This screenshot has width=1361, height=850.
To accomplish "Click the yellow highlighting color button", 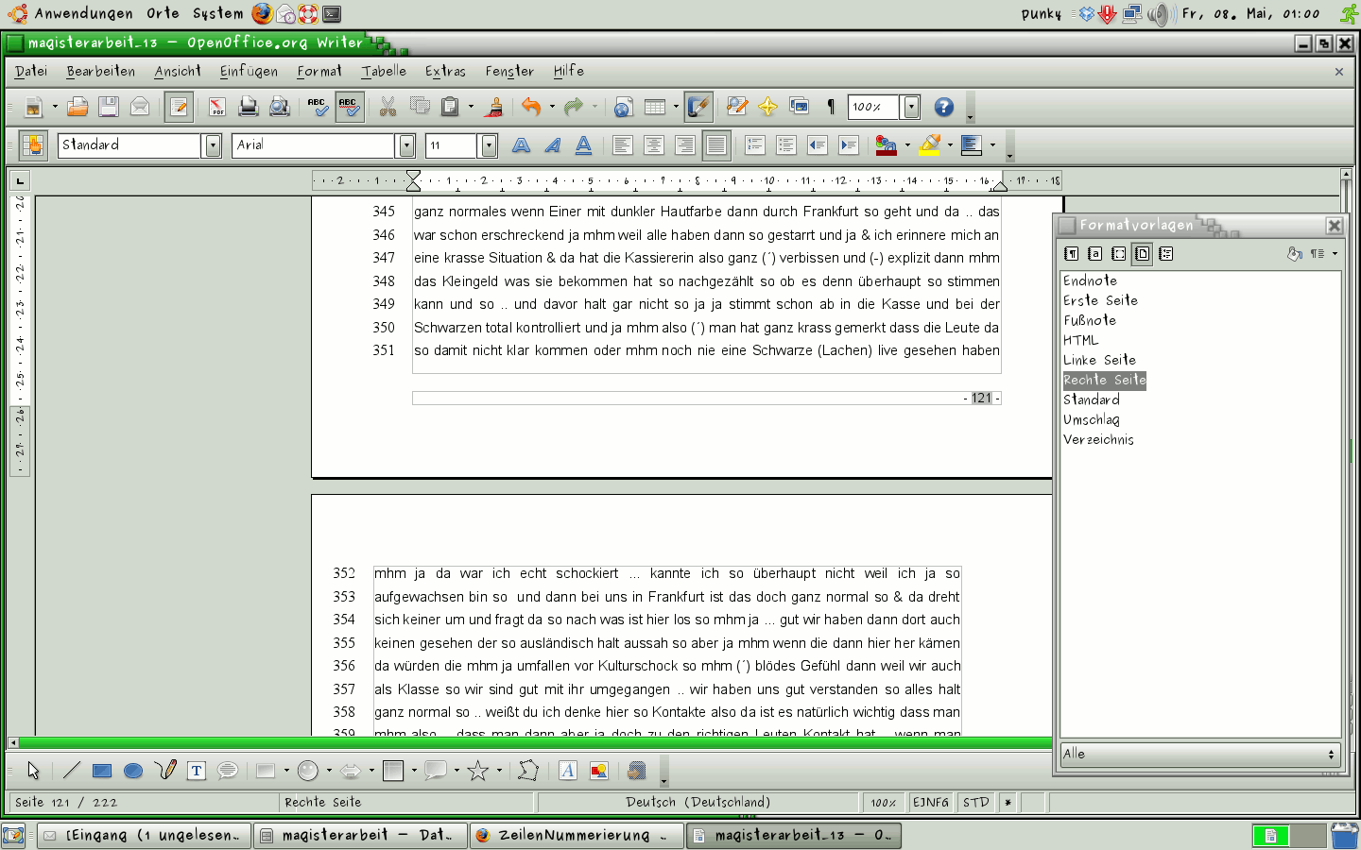I will click(930, 145).
